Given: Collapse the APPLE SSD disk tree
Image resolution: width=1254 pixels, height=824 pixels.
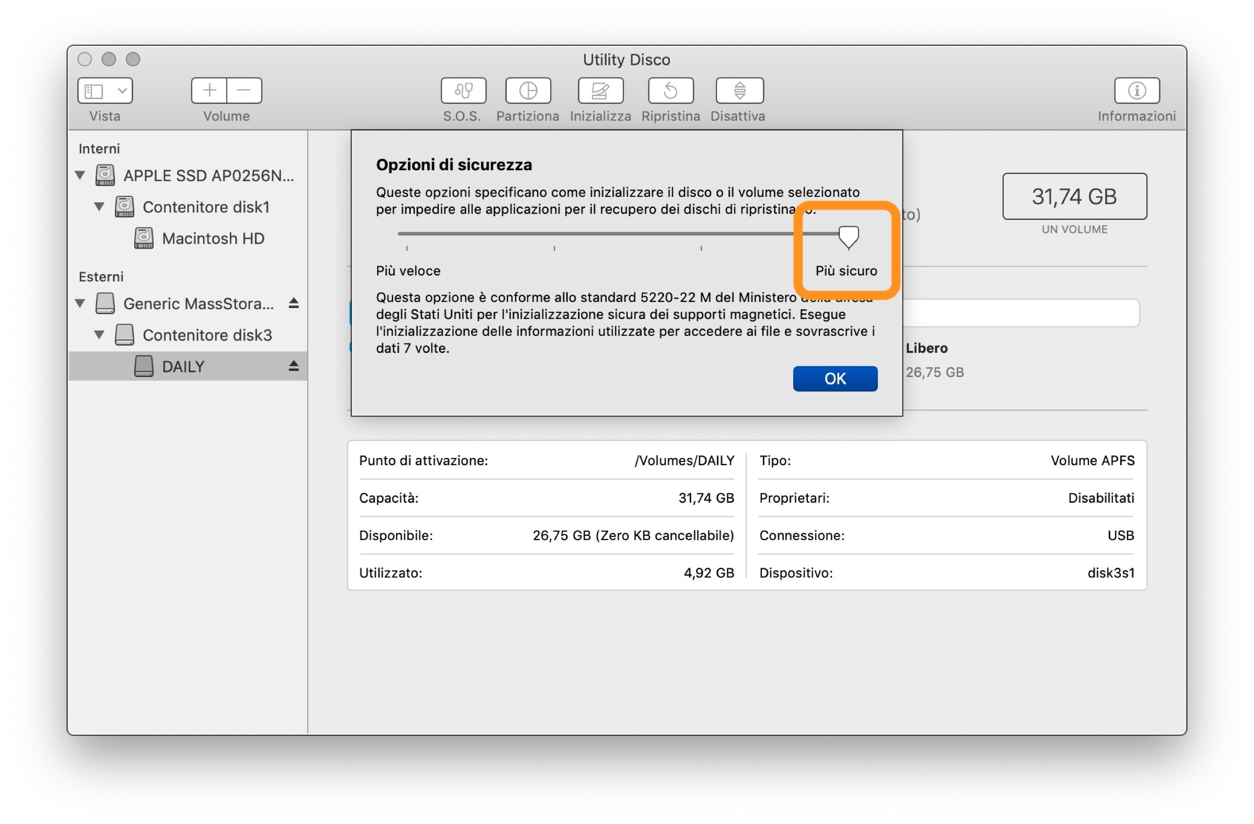Looking at the screenshot, I should [x=80, y=175].
